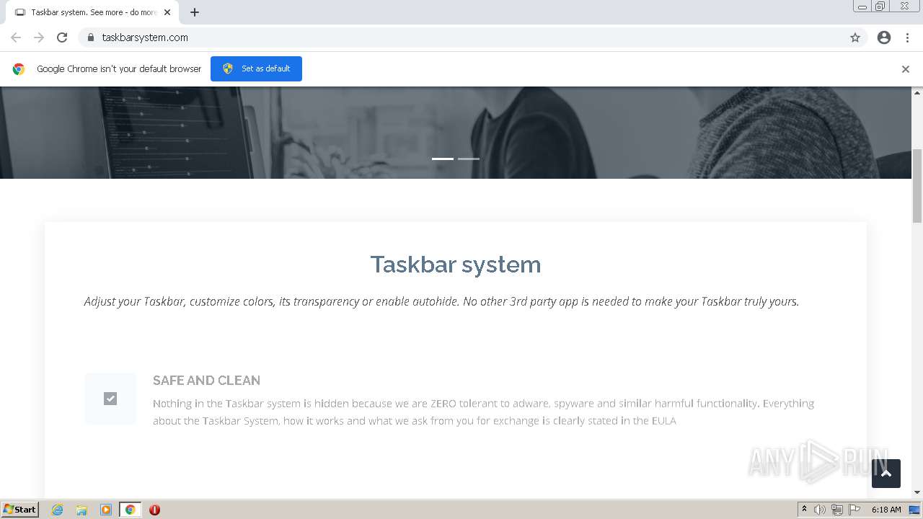Dismiss the default browser notification bar
Image resolution: width=923 pixels, height=519 pixels.
906,69
